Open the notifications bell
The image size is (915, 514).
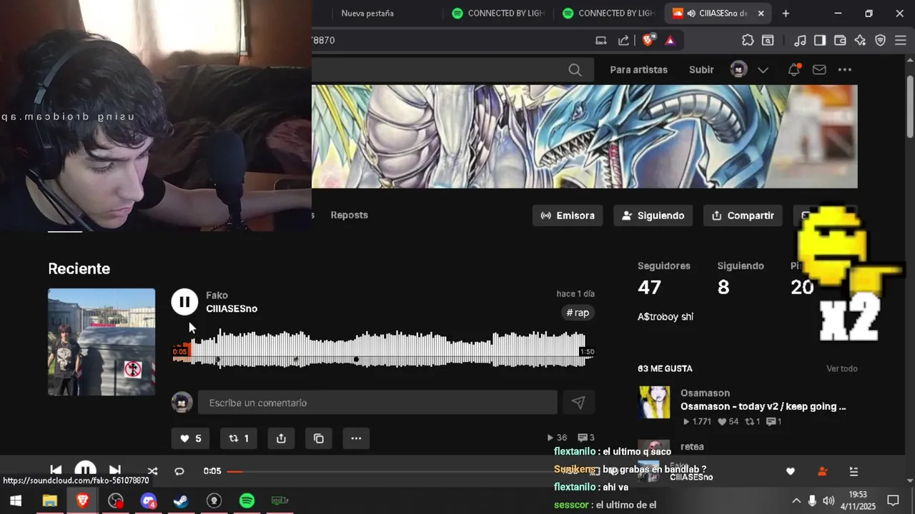[x=793, y=69]
